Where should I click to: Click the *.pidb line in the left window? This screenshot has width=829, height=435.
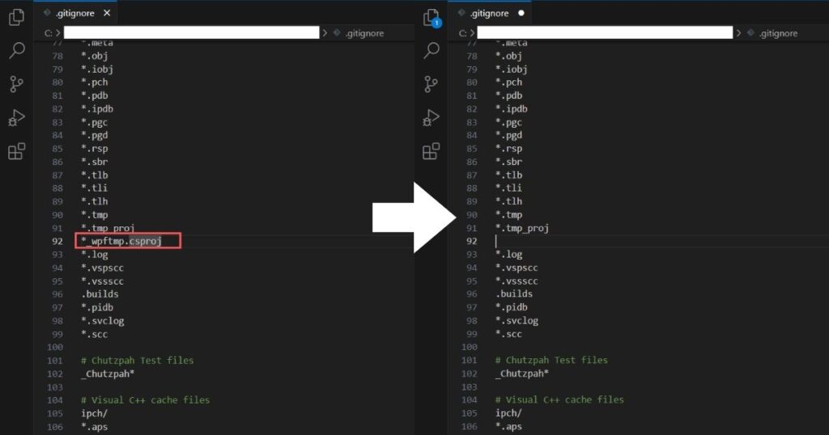97,307
